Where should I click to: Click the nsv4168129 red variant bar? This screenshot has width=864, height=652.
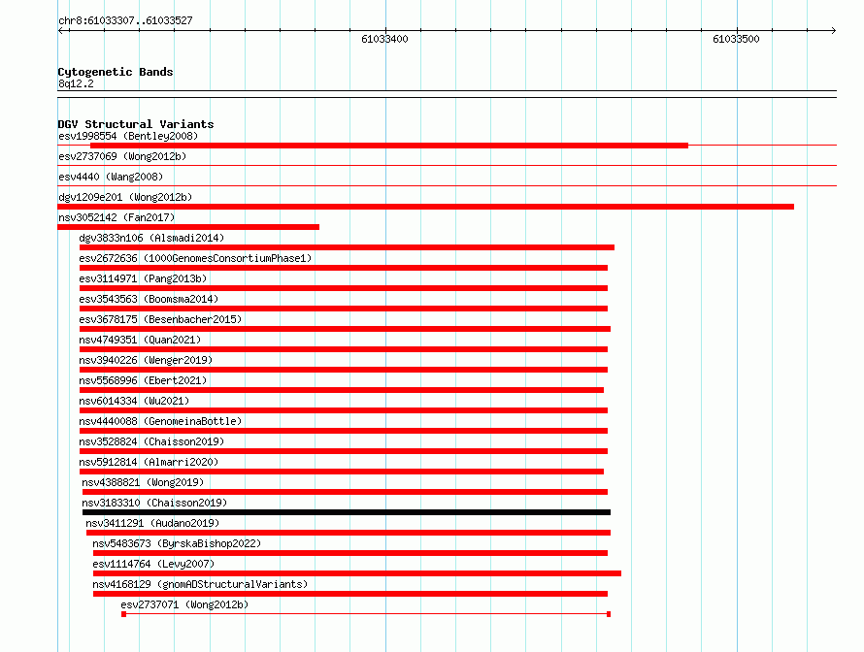pos(350,594)
